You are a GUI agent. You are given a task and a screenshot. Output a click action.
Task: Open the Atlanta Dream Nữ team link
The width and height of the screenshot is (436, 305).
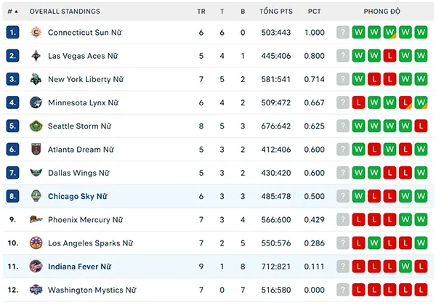(81, 150)
